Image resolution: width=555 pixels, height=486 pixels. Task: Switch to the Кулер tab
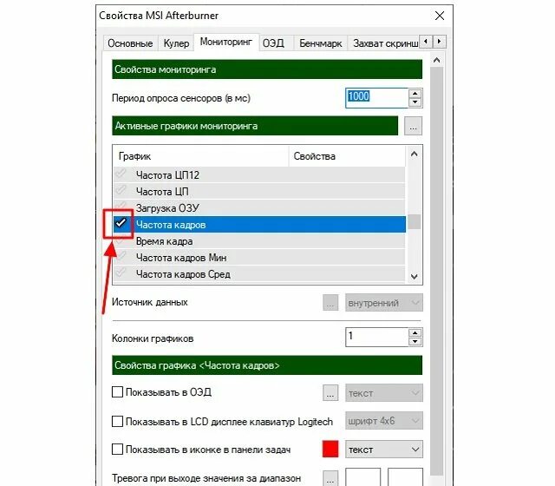pyautogui.click(x=176, y=43)
